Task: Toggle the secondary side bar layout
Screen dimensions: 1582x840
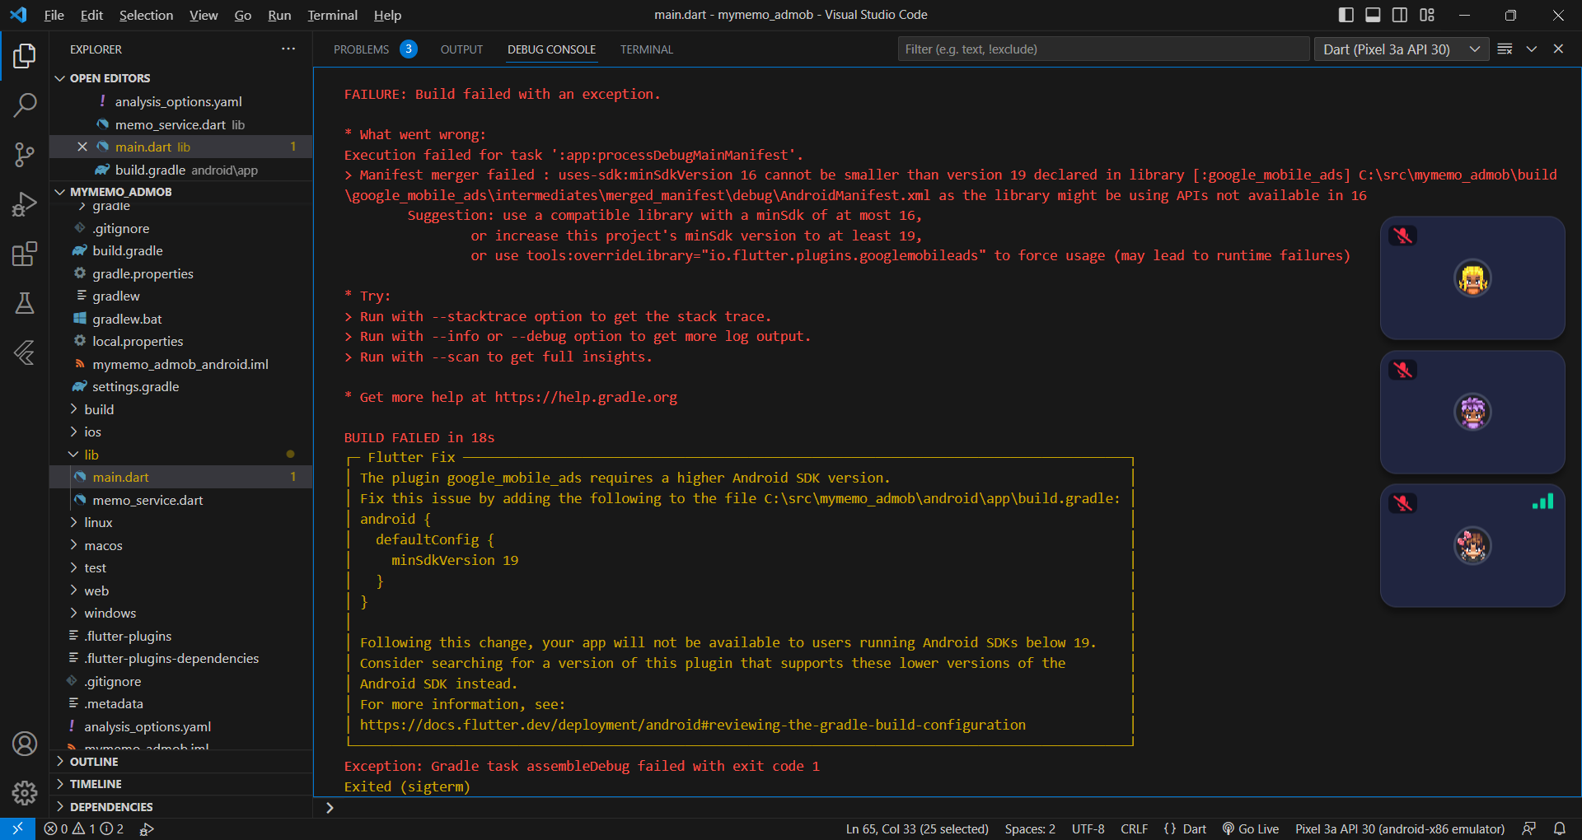Action: 1400,15
